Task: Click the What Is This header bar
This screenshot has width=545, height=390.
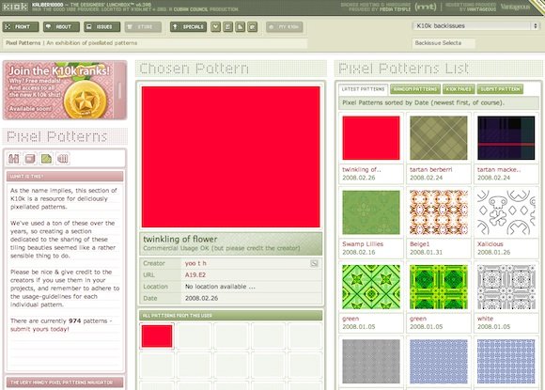Action: [65, 177]
